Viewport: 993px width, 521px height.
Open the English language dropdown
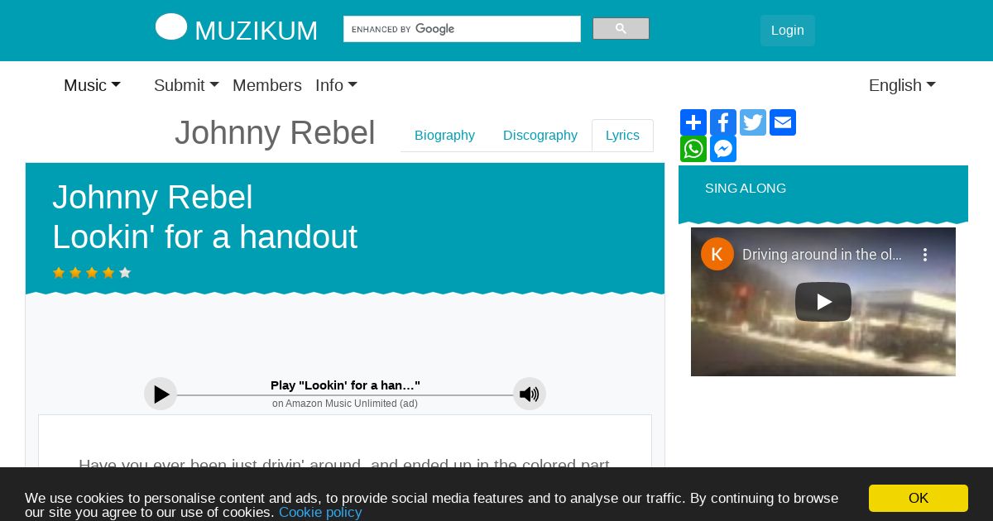(x=902, y=85)
